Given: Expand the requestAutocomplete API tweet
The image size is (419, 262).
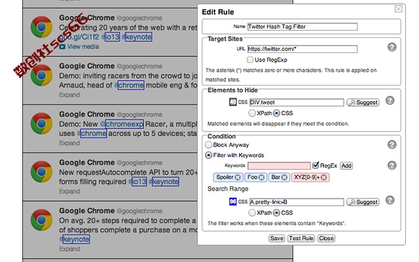Looking at the screenshot, I should (x=69, y=191).
